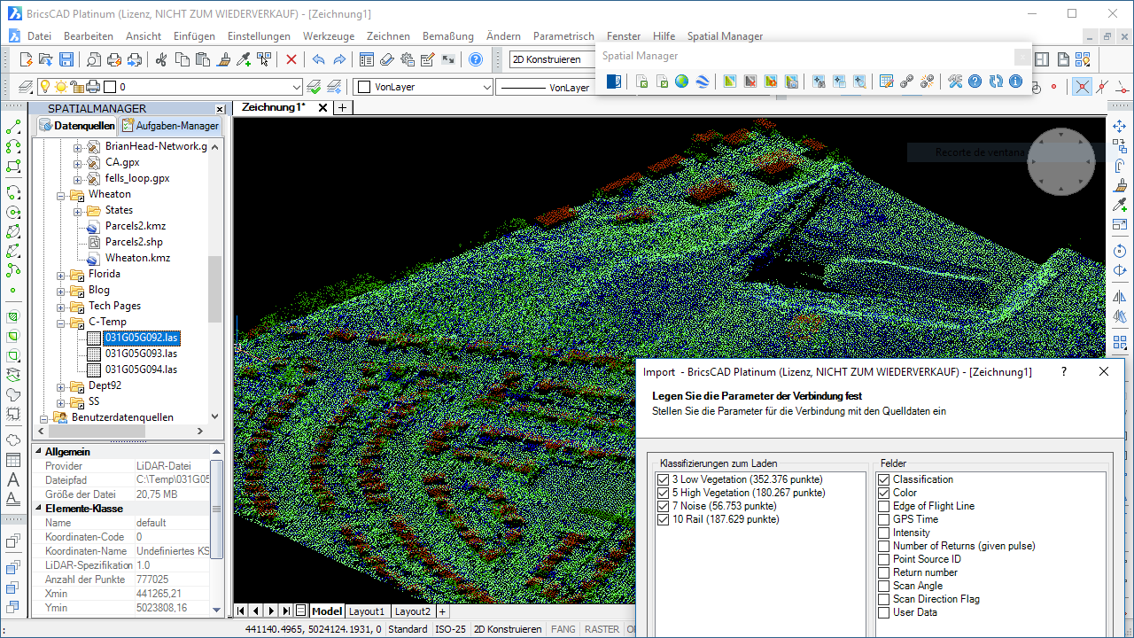Click Standard in the status bar
Image resolution: width=1134 pixels, height=638 pixels.
click(x=408, y=629)
